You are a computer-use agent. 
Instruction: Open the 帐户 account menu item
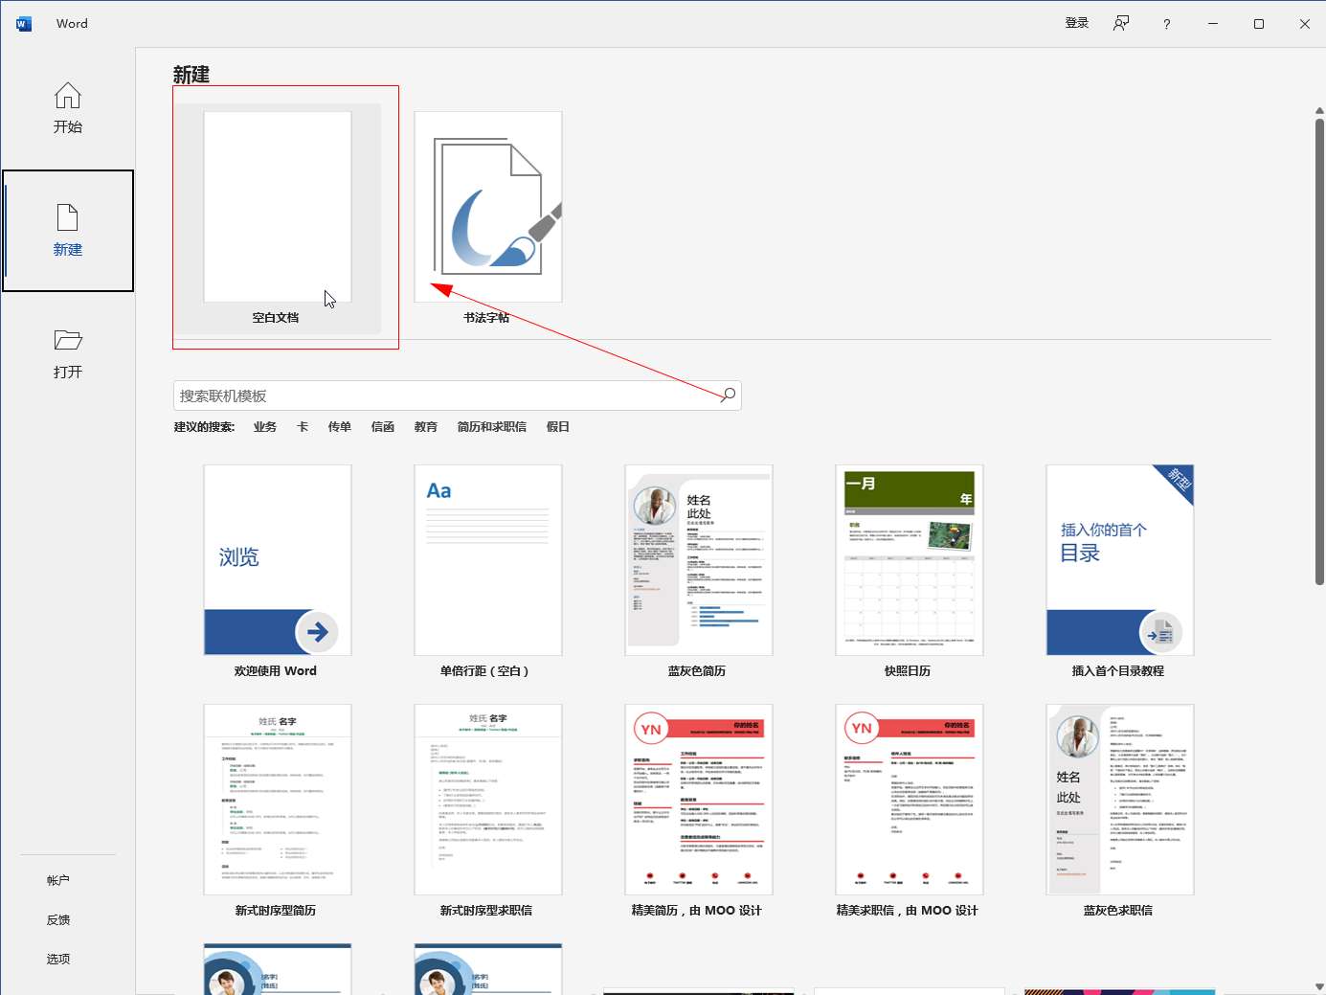tap(58, 880)
